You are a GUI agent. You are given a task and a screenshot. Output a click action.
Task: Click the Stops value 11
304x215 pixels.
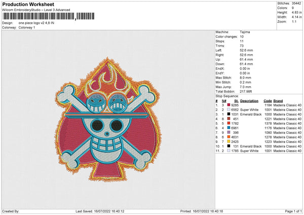242,41
